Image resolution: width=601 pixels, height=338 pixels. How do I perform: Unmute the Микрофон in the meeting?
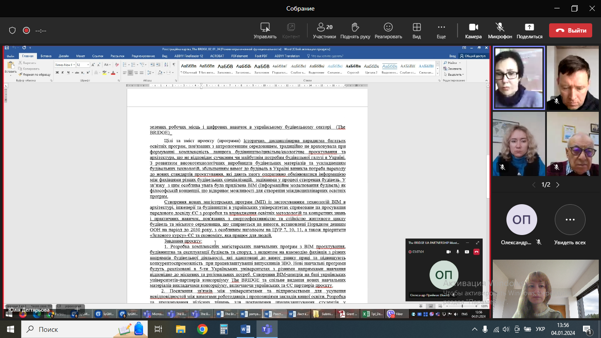point(500,30)
